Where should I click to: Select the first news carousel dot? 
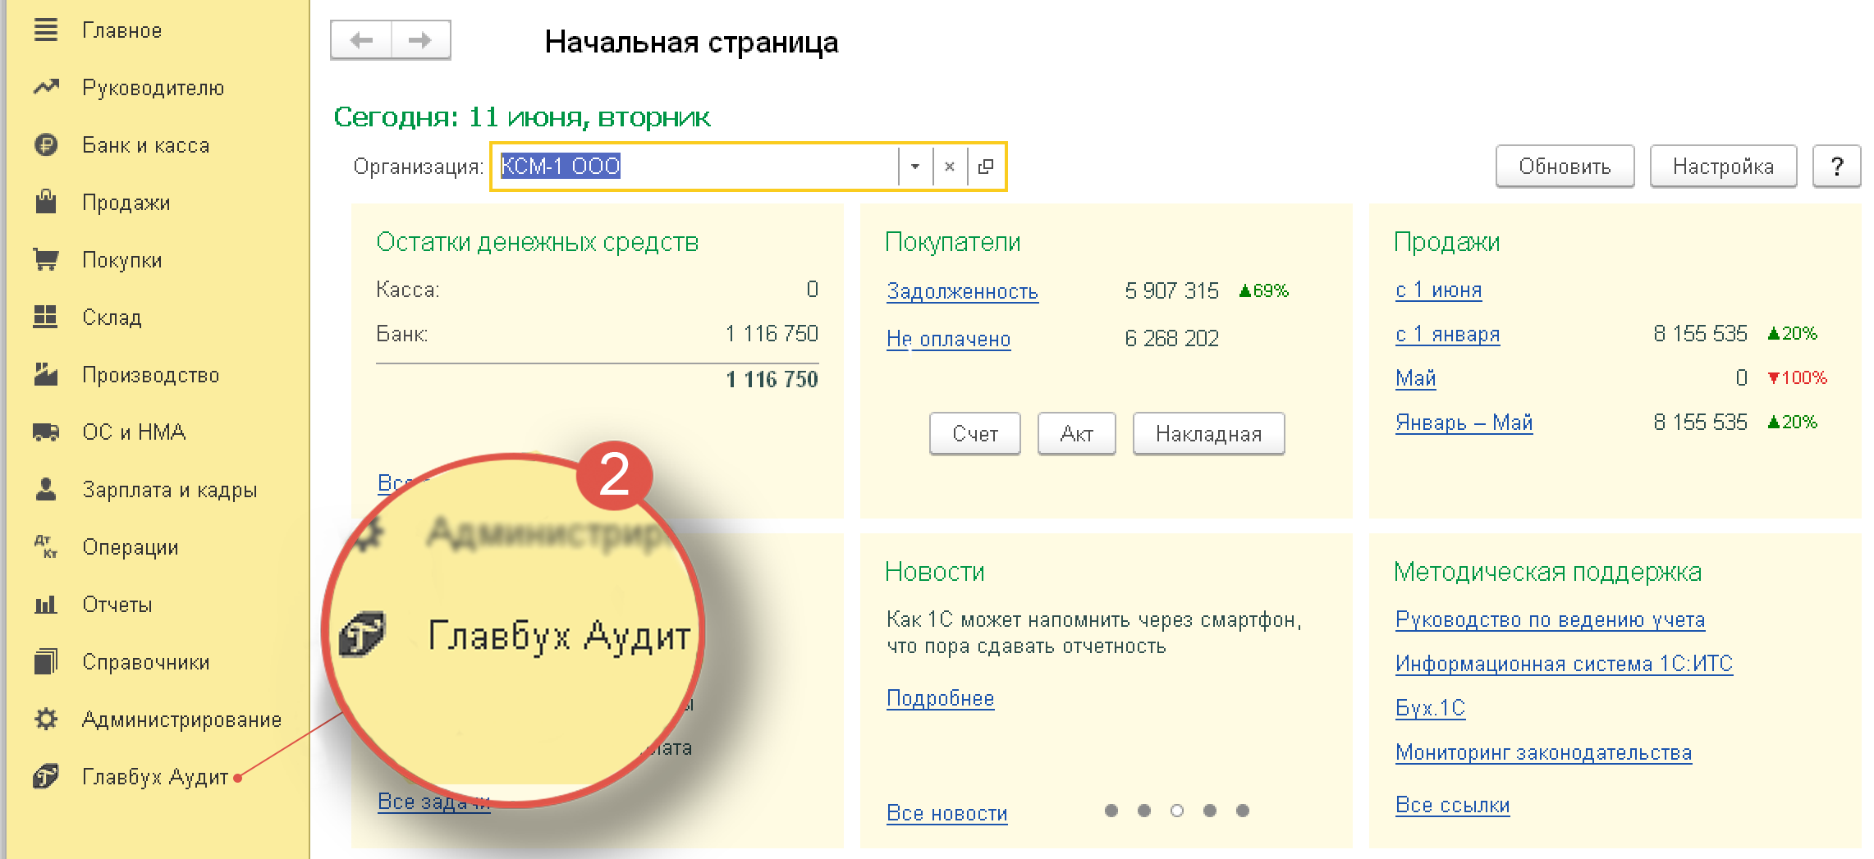[1111, 811]
